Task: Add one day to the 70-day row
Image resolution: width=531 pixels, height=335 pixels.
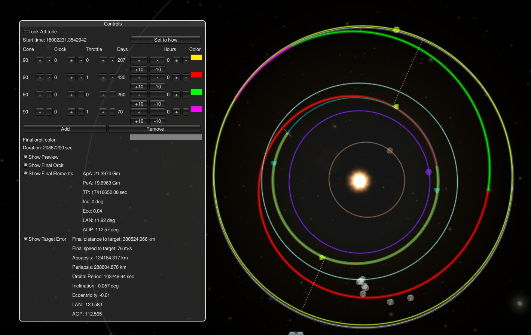Action: coord(139,112)
